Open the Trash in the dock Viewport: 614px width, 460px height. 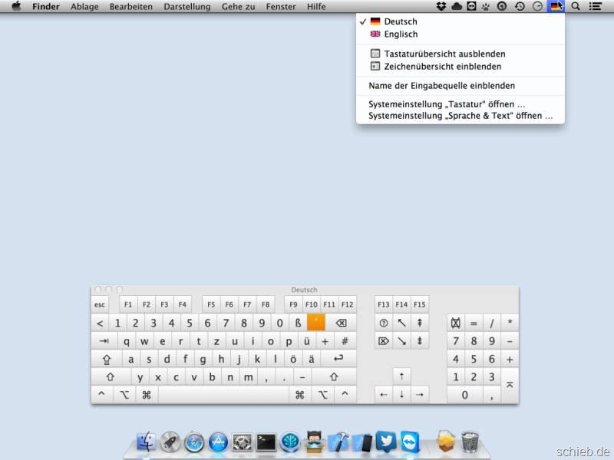tap(471, 442)
